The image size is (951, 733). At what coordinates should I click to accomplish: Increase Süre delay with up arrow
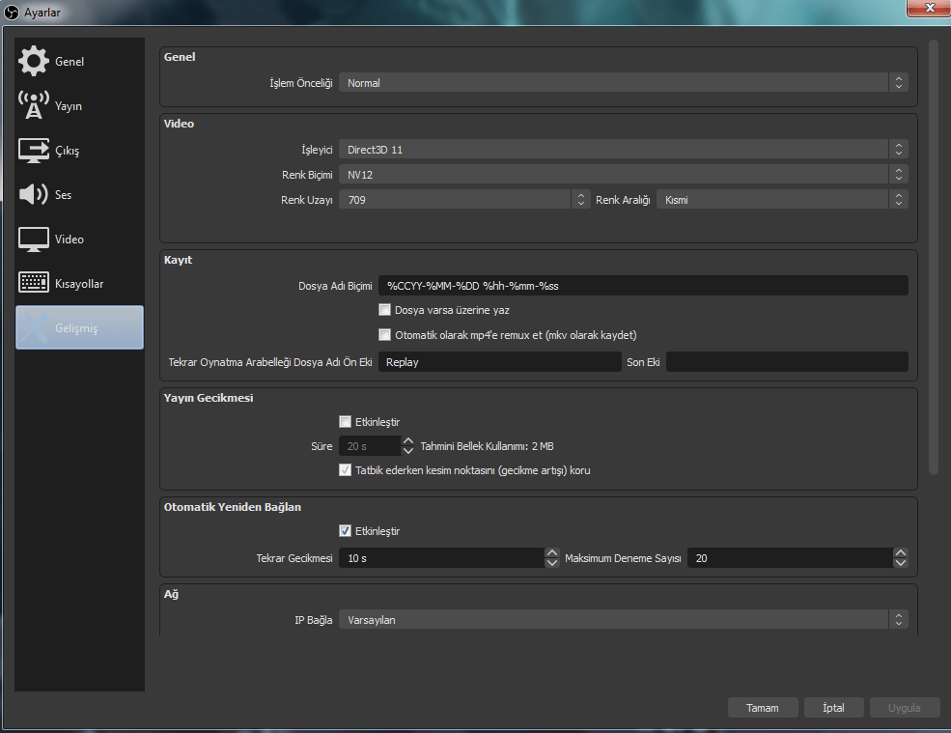point(408,441)
